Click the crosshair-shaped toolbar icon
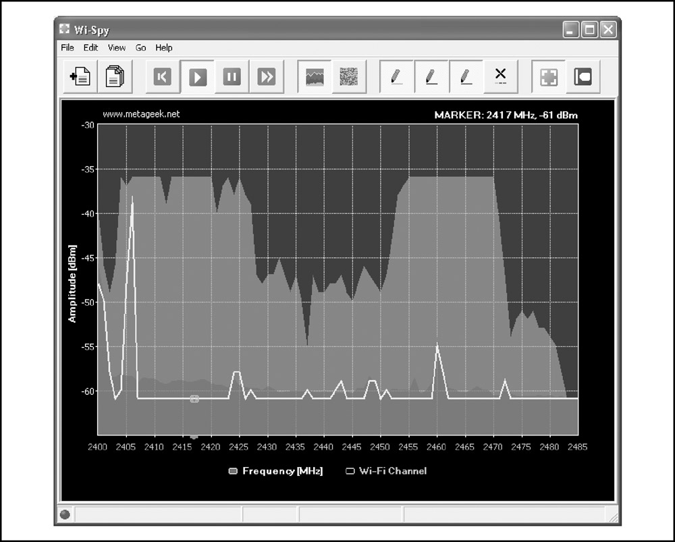Viewport: 675px width, 542px height. [x=548, y=77]
